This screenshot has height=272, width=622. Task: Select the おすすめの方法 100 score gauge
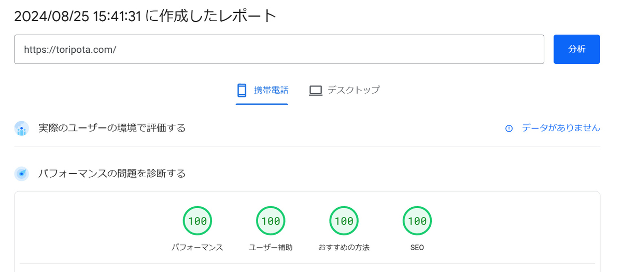[x=344, y=221]
